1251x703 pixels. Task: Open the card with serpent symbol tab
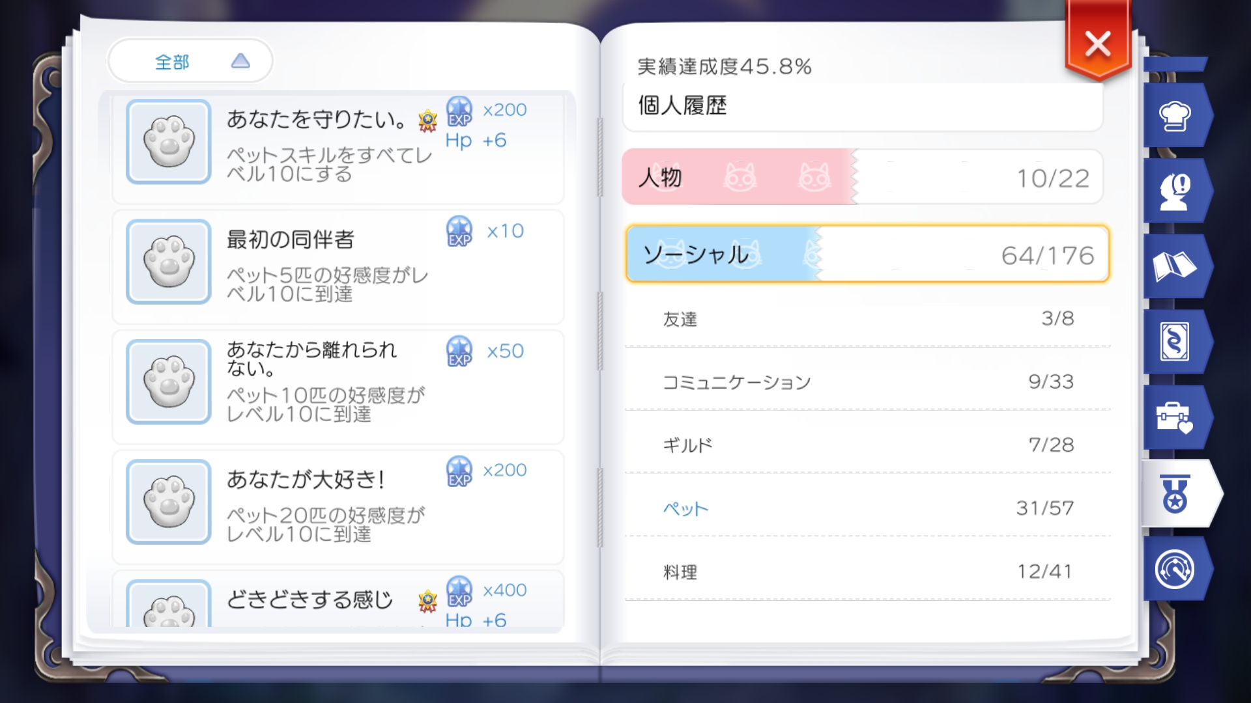pos(1175,342)
